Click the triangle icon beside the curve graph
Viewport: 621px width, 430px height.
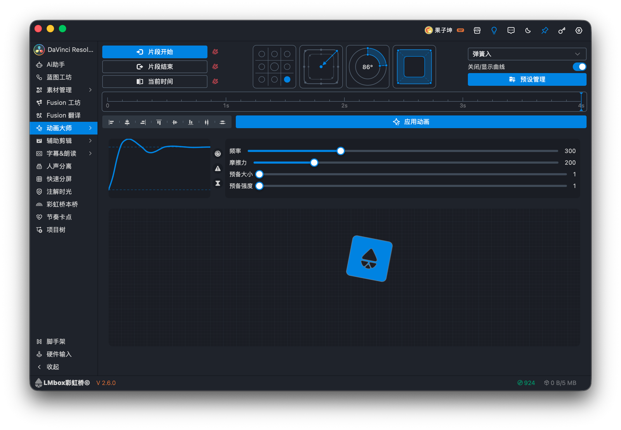pyautogui.click(x=218, y=168)
